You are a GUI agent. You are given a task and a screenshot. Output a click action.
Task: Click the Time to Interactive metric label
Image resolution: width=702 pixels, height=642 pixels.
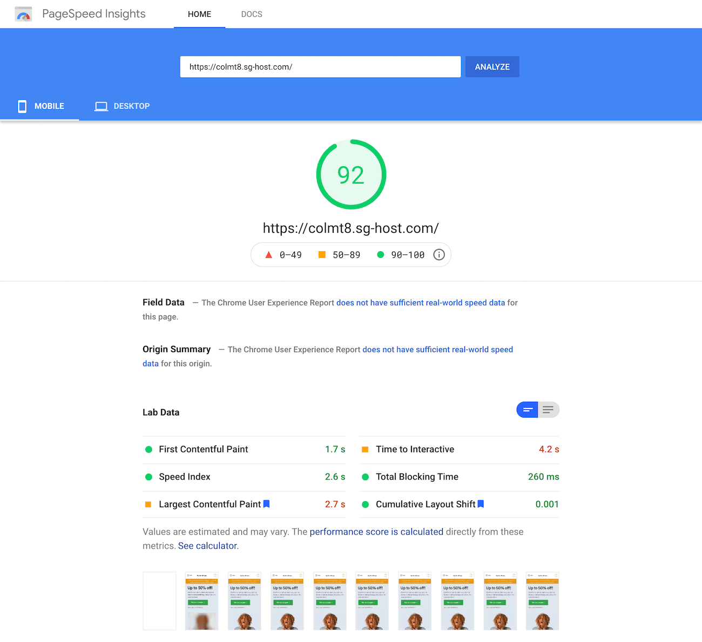415,449
